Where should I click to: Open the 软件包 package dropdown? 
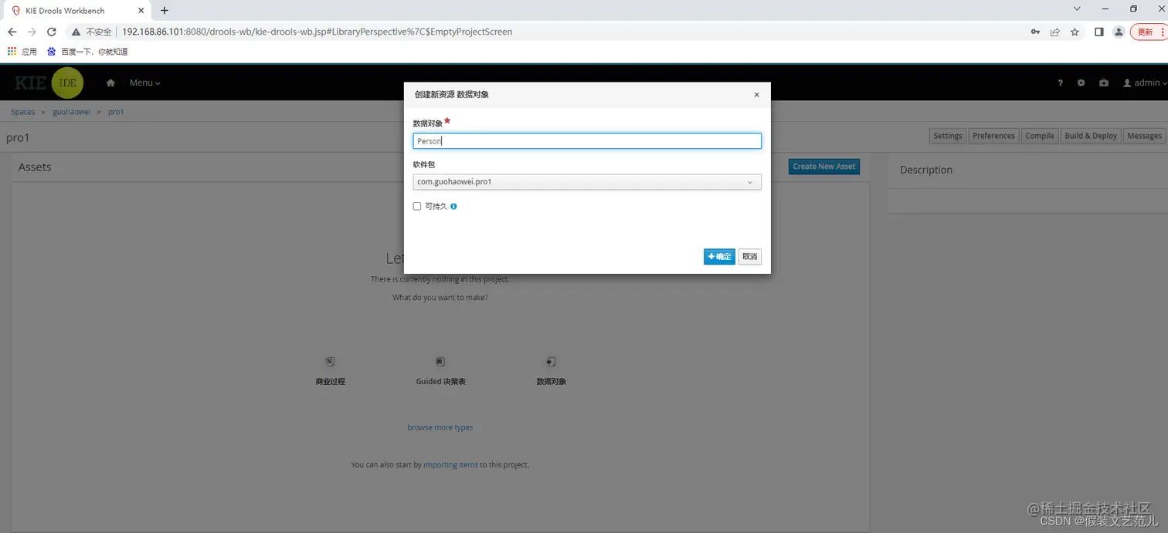coord(587,182)
